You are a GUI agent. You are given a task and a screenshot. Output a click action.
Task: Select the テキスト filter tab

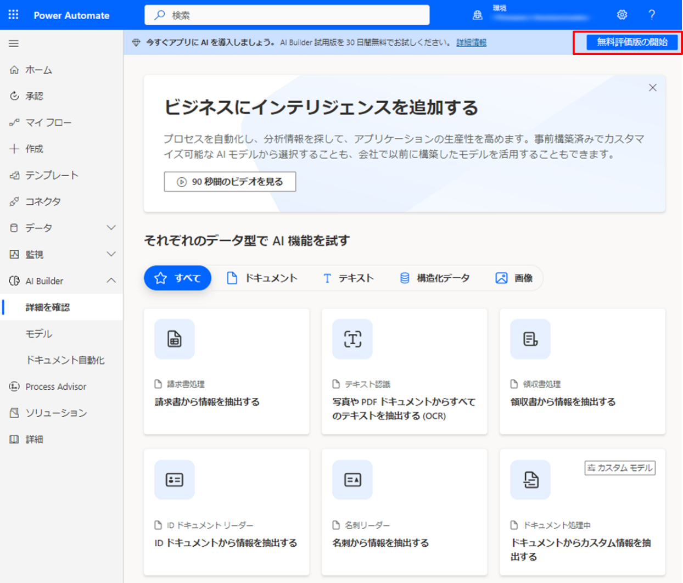(x=348, y=278)
